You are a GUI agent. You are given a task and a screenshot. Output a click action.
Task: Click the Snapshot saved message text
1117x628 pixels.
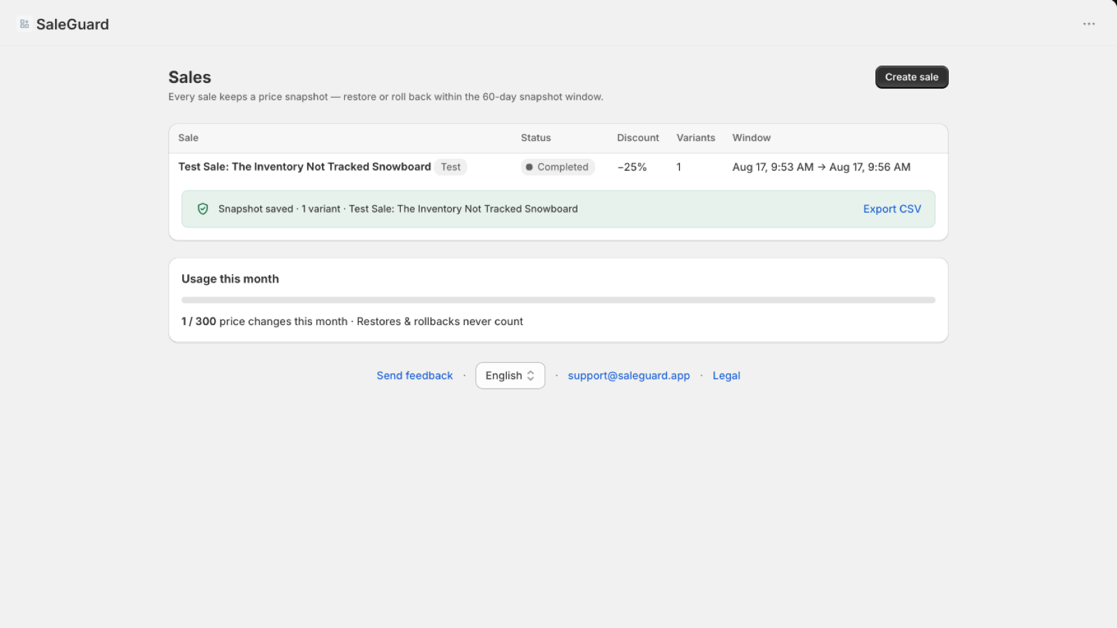398,209
